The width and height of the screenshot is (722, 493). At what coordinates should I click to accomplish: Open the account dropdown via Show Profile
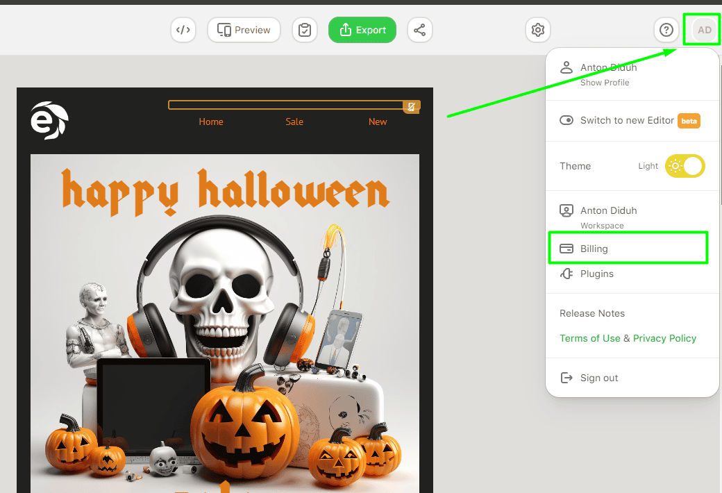pyautogui.click(x=605, y=82)
